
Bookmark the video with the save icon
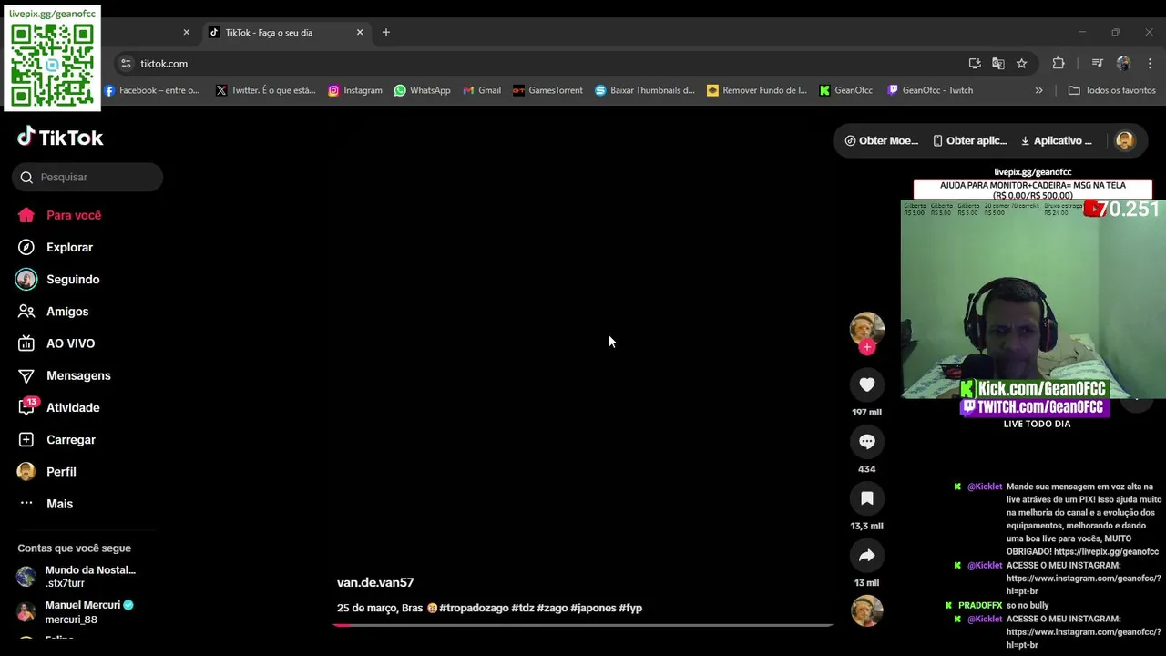(x=866, y=498)
